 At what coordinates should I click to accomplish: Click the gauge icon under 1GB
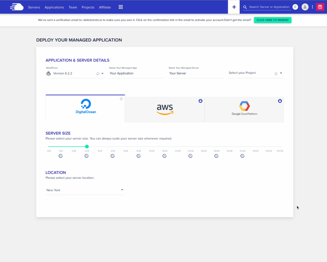[x=61, y=156]
